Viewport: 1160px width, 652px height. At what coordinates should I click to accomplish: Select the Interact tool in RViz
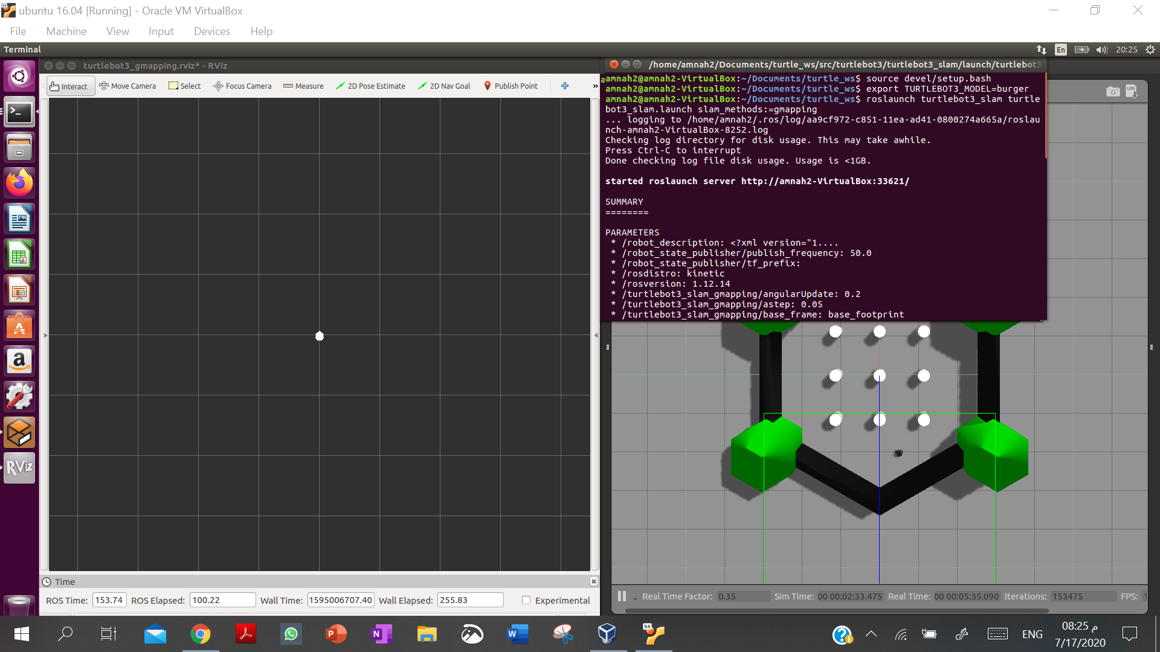coord(69,86)
